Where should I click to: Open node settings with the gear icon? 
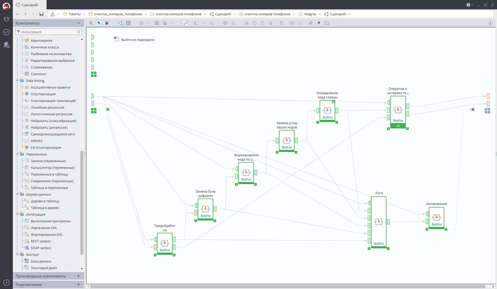point(225,23)
